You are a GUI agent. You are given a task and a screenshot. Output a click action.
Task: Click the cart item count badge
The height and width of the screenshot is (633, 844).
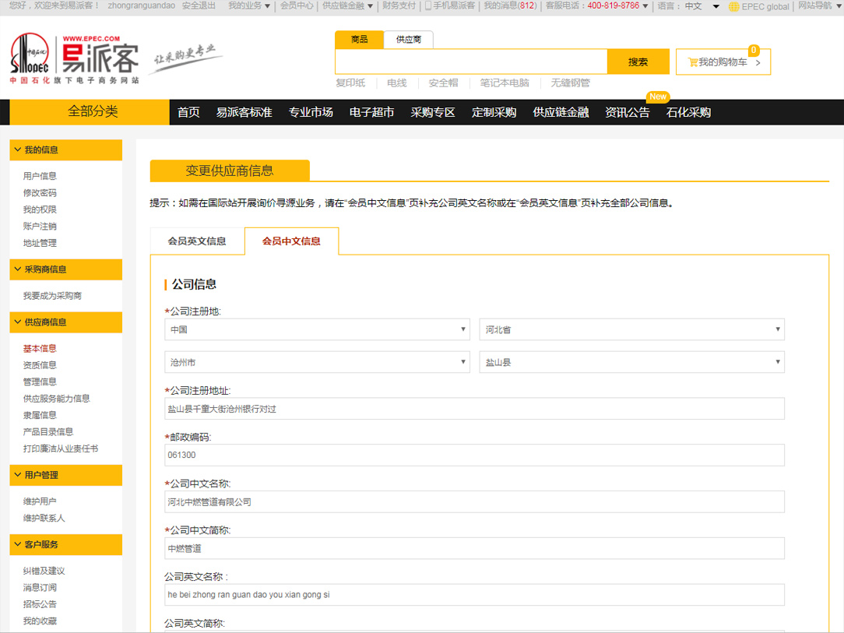click(753, 51)
